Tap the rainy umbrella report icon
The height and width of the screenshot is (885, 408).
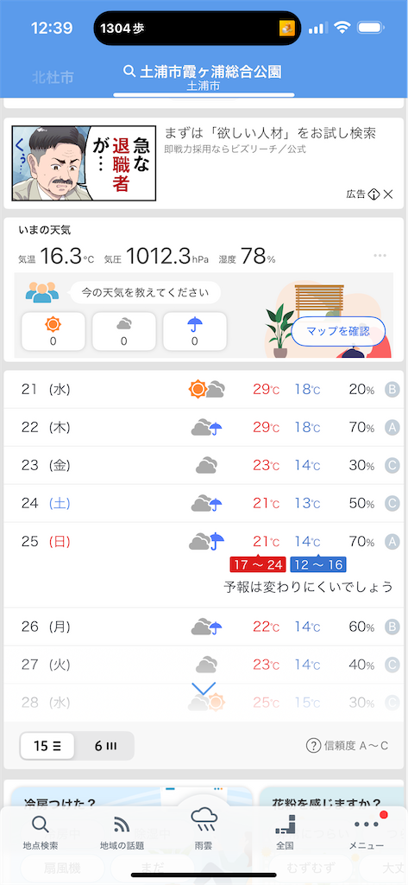195,331
